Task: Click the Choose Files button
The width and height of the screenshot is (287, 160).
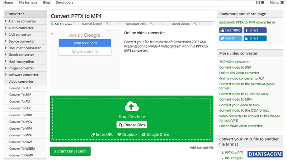Action: [132, 125]
